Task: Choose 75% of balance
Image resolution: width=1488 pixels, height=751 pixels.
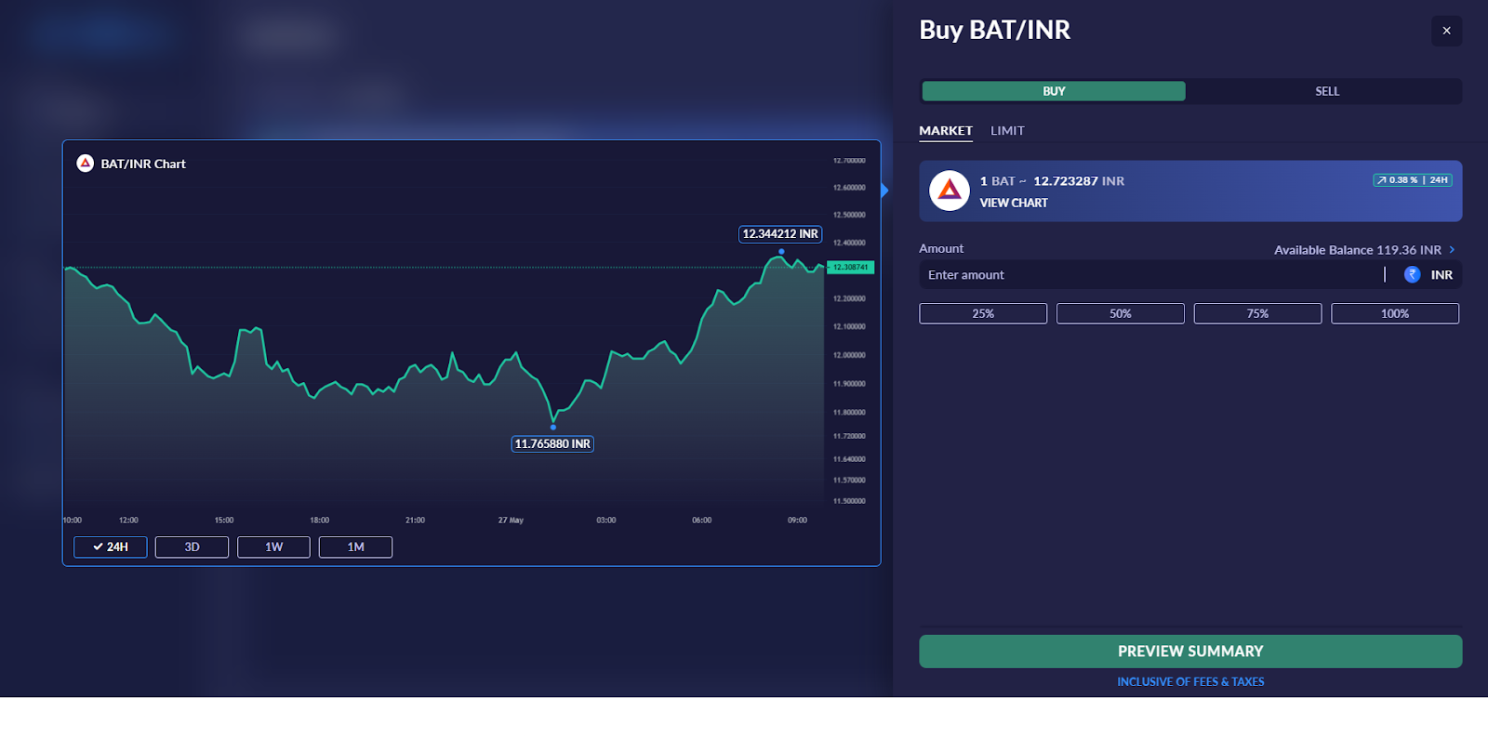Action: click(x=1257, y=314)
